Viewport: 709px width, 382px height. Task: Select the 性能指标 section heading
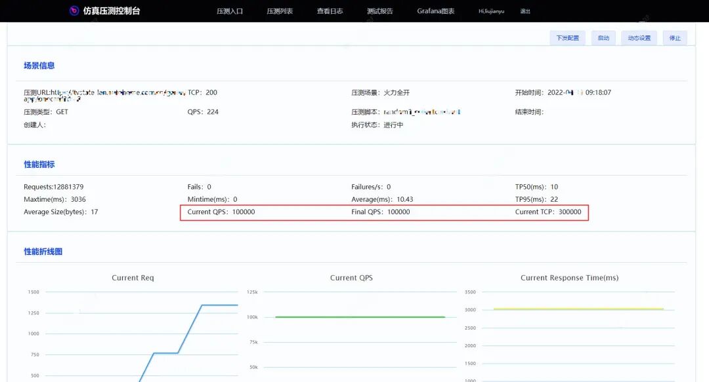click(x=39, y=164)
